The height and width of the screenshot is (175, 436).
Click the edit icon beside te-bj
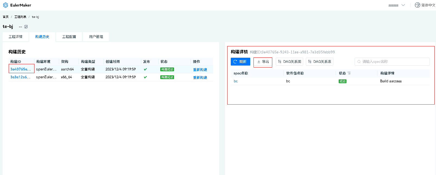26,27
